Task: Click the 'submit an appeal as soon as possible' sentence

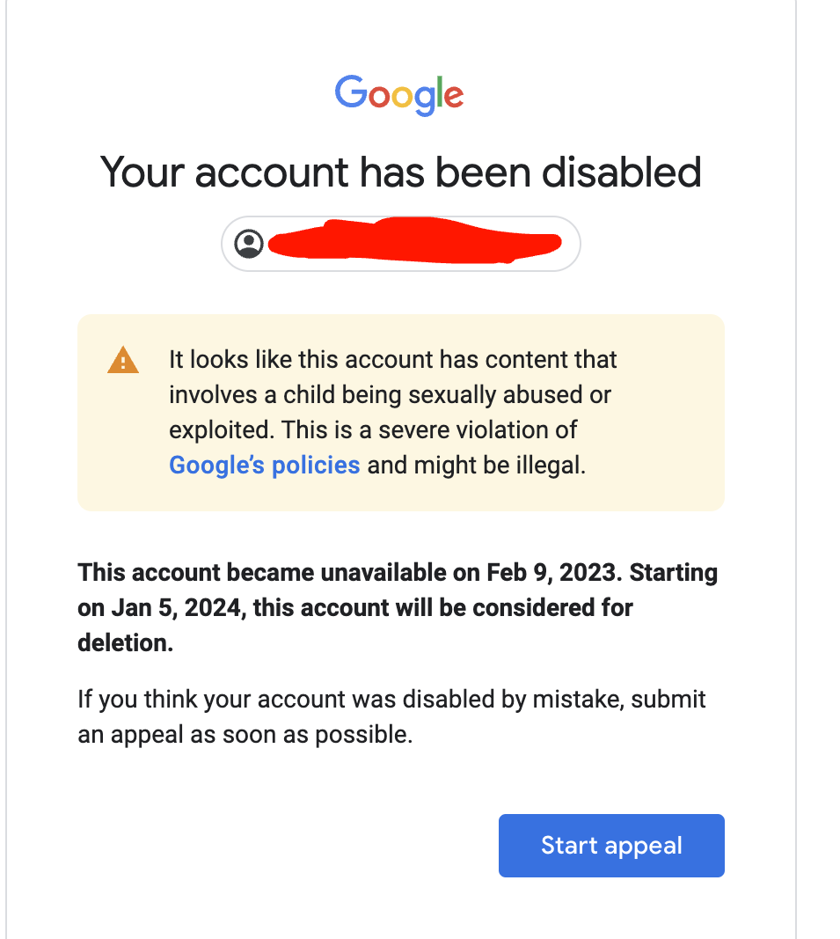Action: 391,717
